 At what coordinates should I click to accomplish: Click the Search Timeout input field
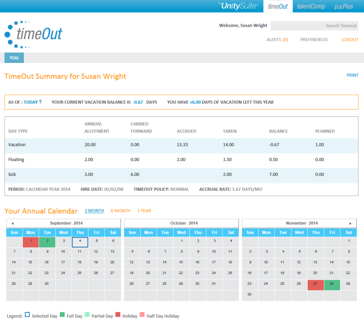[x=315, y=25]
